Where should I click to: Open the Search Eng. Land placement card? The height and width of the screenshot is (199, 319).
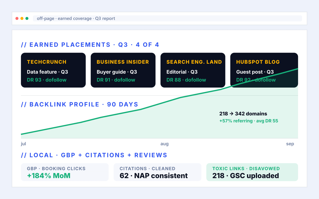[x=193, y=70]
